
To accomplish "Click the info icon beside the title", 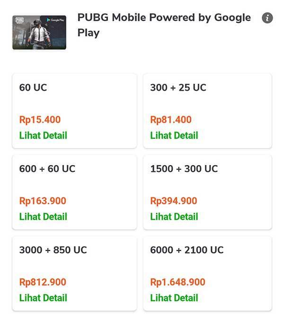I will click(267, 18).
